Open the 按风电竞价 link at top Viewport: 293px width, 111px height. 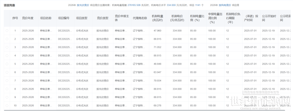coord(225,5)
